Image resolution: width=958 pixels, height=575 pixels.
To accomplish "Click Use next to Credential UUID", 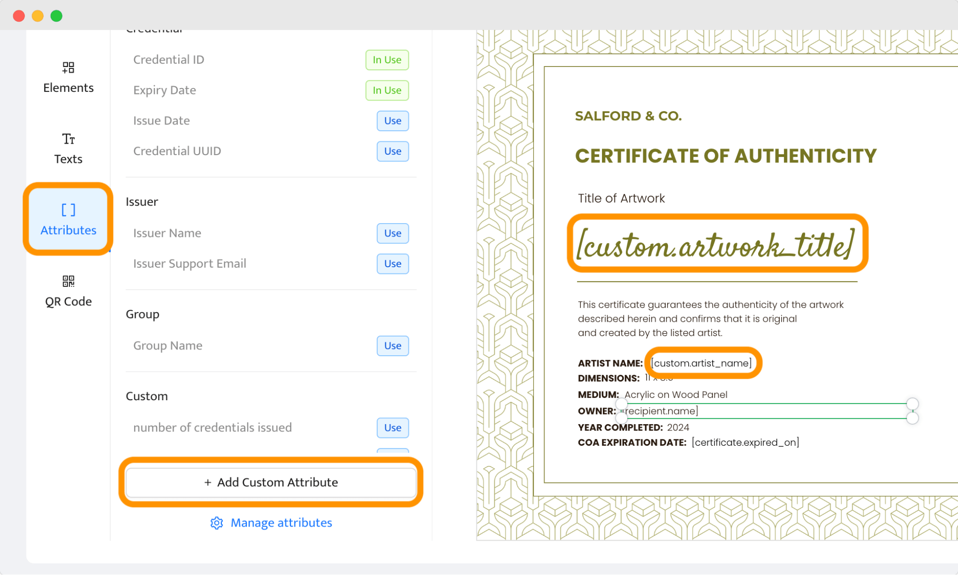I will click(x=392, y=151).
